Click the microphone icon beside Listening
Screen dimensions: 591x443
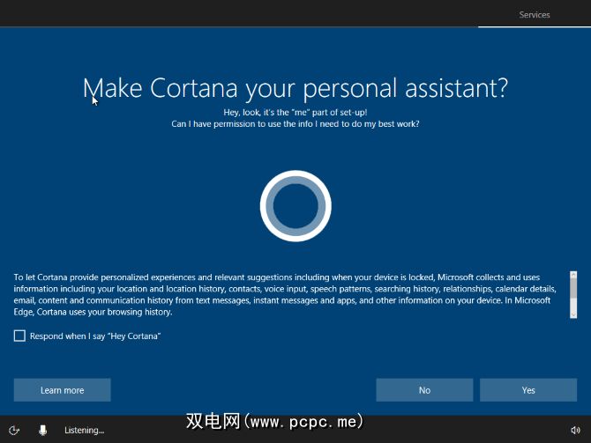pyautogui.click(x=43, y=430)
